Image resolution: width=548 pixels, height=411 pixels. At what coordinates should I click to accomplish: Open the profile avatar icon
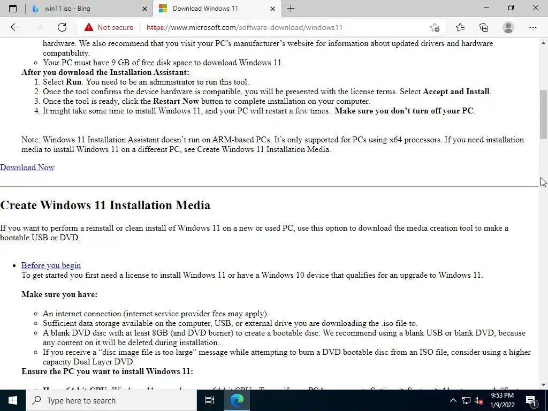tap(508, 27)
